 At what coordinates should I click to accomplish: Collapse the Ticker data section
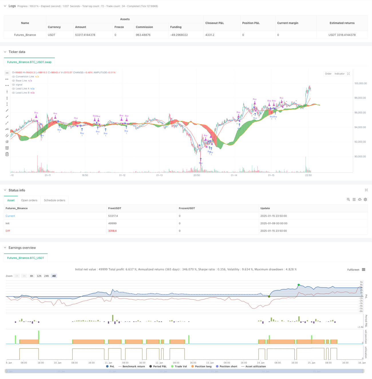pos(5,52)
